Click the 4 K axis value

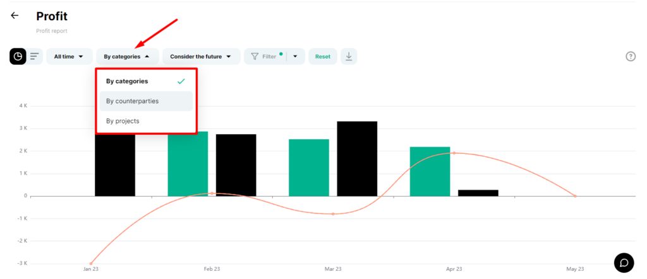tap(23, 106)
